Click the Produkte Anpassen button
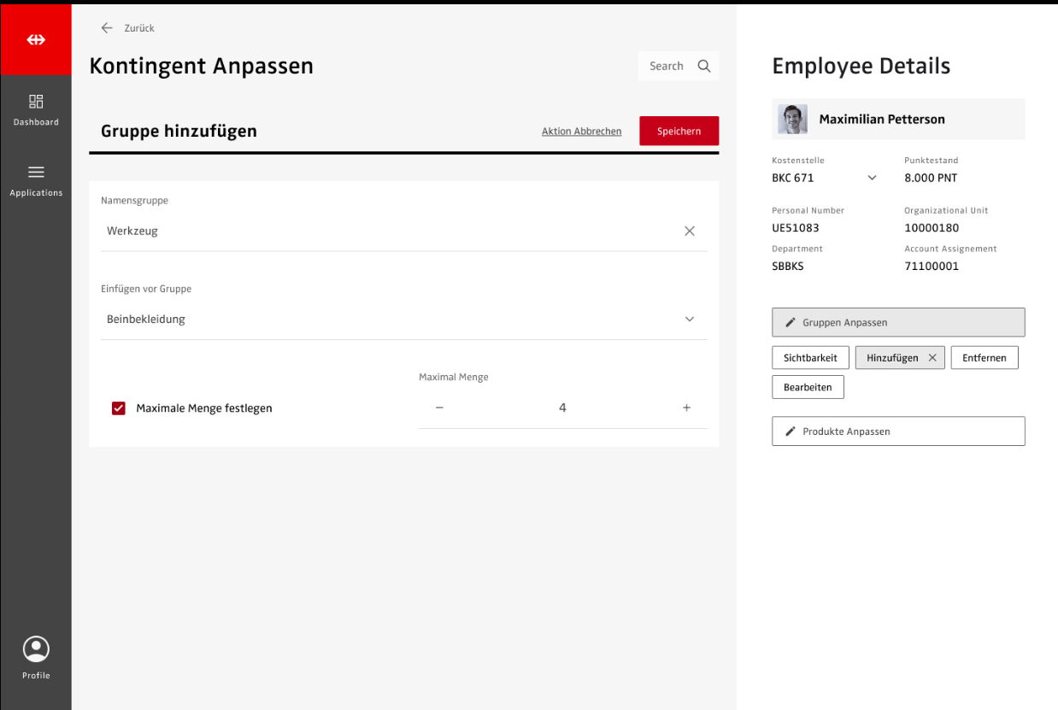Viewport: 1058px width, 710px height. [x=897, y=431]
